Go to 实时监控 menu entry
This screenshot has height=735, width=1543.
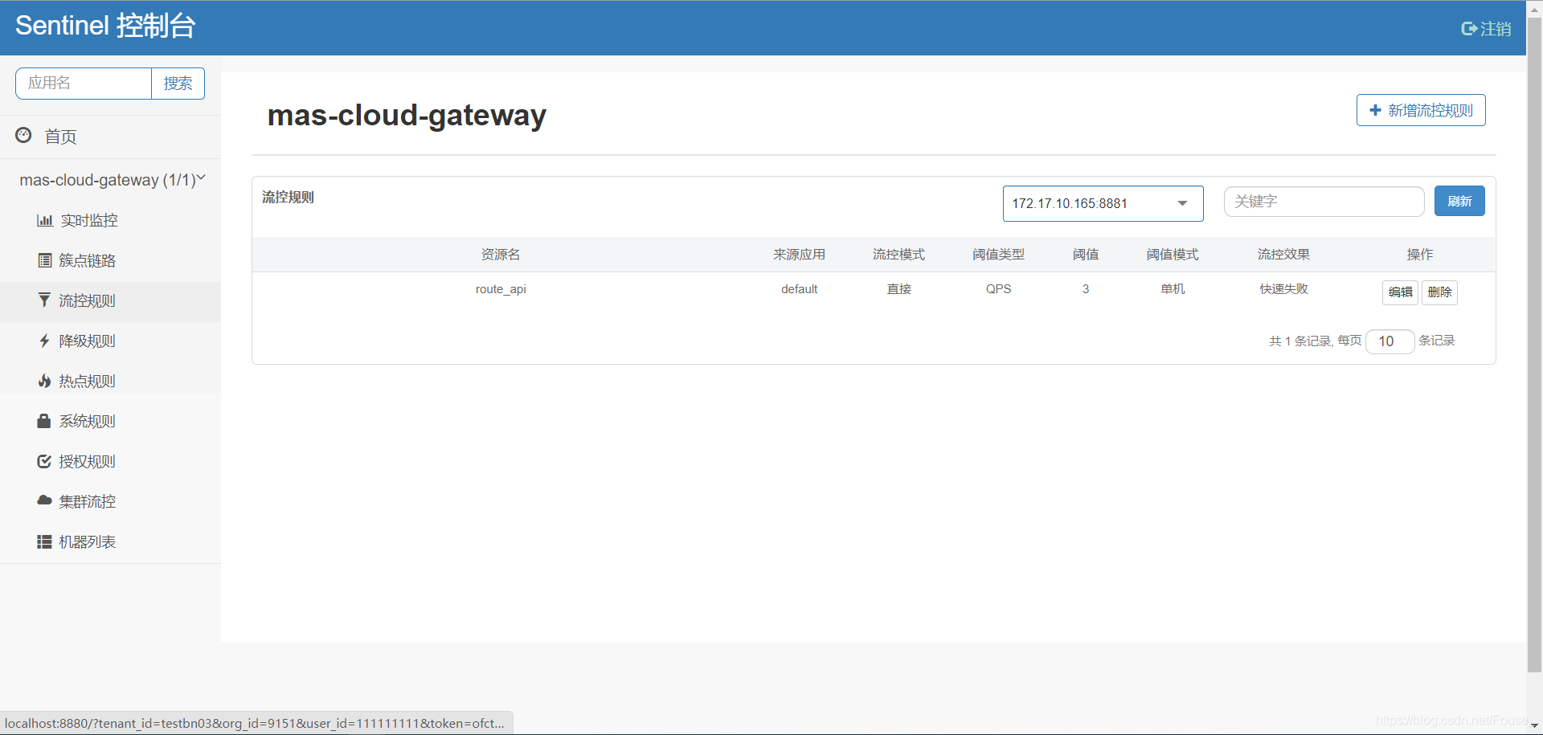110,220
